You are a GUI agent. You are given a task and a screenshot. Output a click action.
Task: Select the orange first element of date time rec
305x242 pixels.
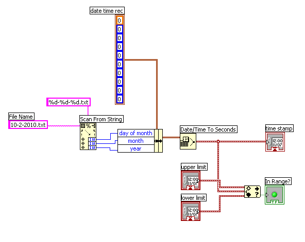(x=120, y=21)
